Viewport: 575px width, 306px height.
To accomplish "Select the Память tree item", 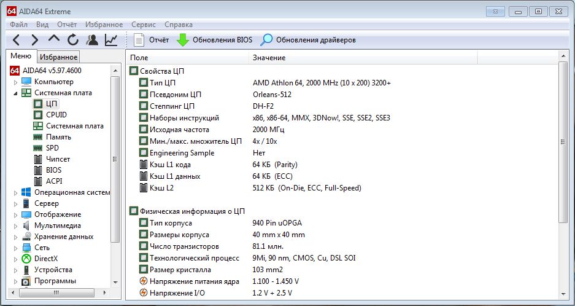I will point(59,137).
